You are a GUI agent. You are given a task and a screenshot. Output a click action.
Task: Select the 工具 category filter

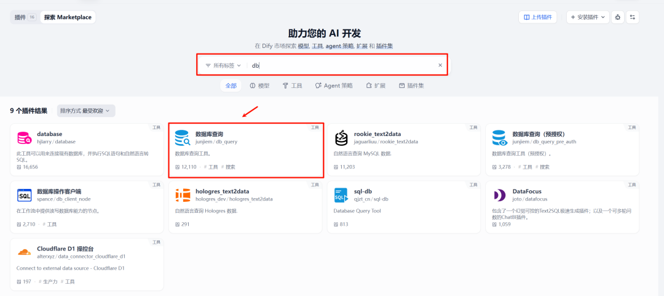pyautogui.click(x=292, y=86)
